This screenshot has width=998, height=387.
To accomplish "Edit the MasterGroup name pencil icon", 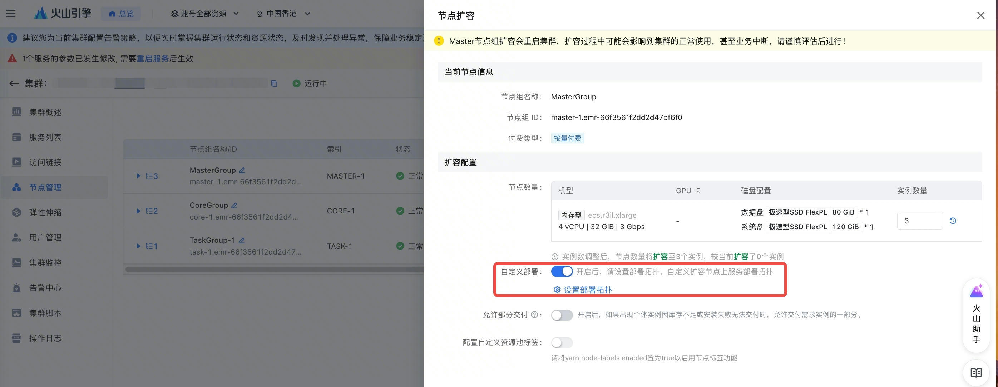I will click(242, 170).
